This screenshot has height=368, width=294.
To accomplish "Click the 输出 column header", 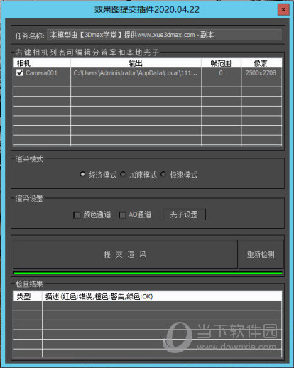I will tap(136, 63).
